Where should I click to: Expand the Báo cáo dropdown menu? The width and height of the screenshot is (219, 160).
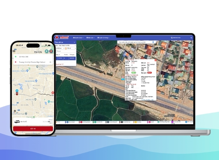click(90, 37)
